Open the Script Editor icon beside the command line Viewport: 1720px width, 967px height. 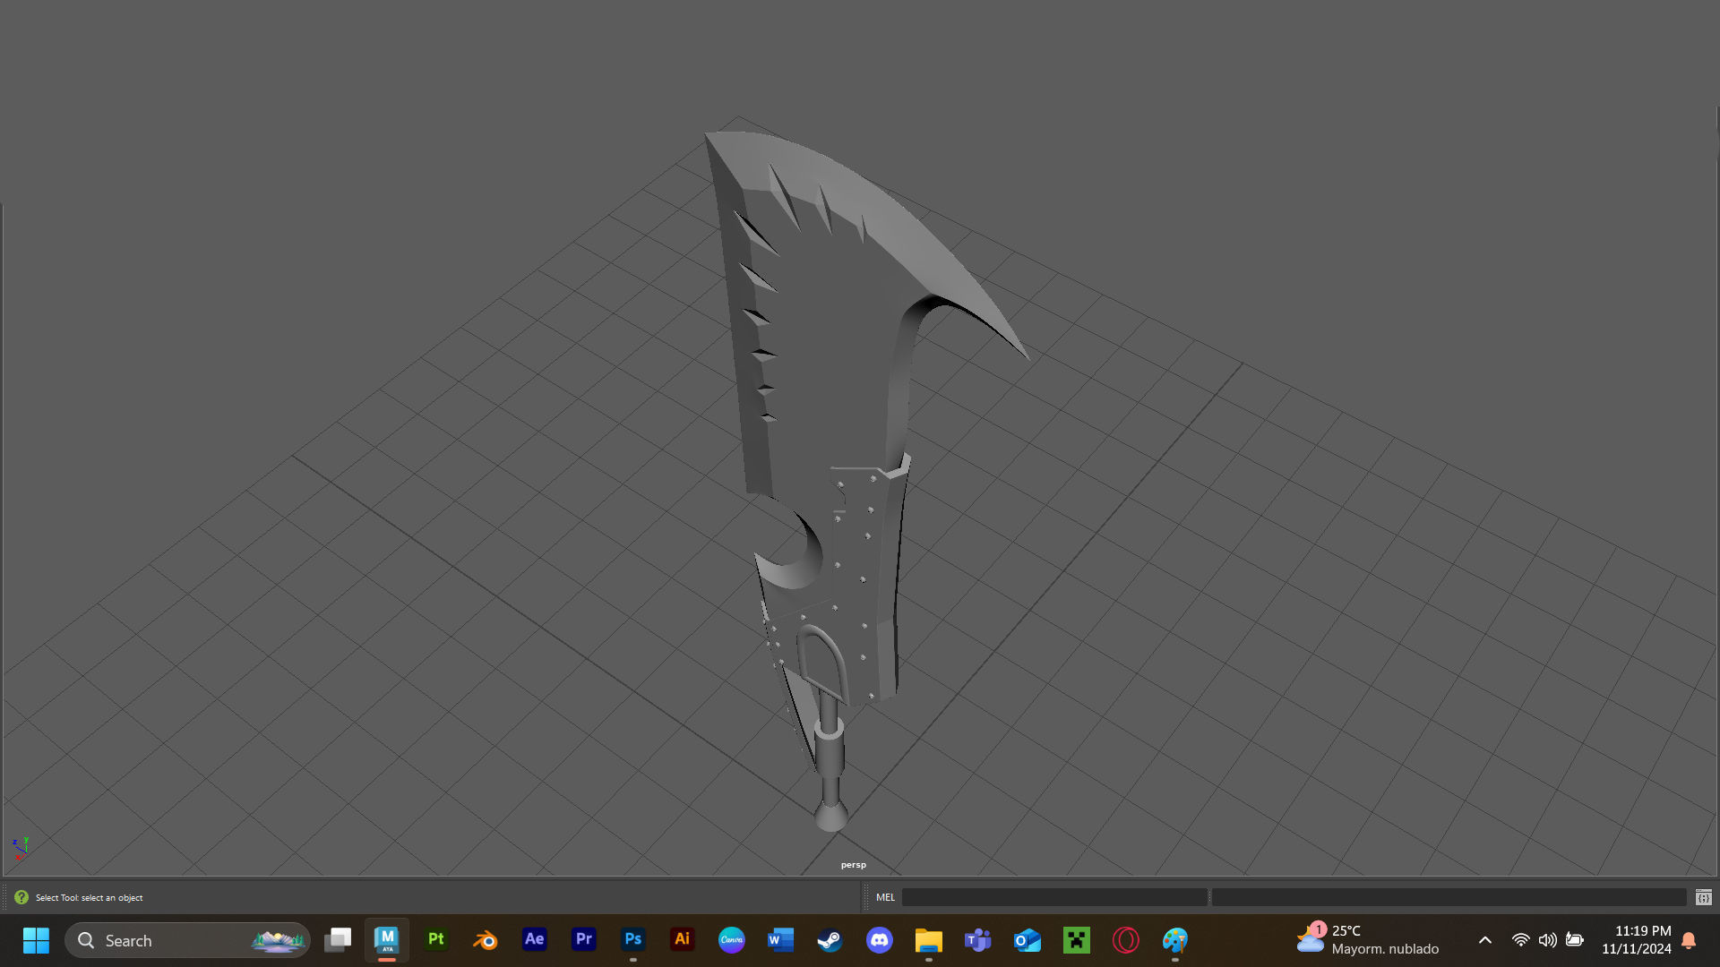click(1703, 897)
